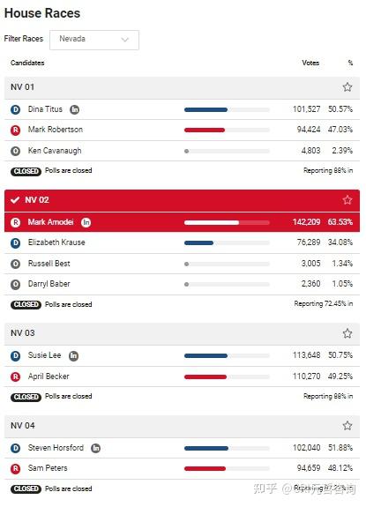Click Mark Amodei incumbent badge
366x507 pixels.
(x=86, y=222)
